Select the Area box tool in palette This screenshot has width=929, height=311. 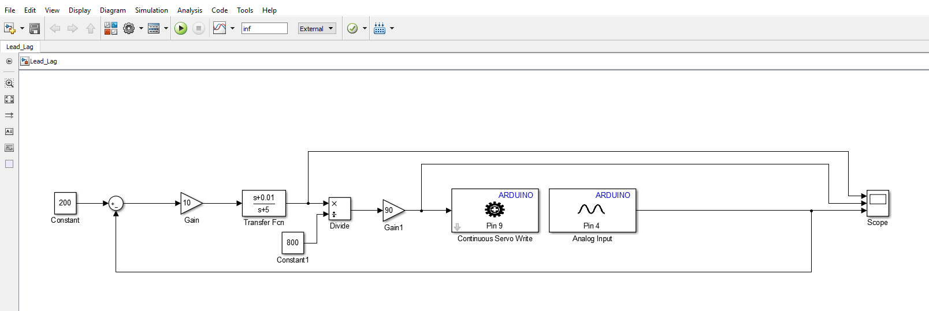coord(9,164)
